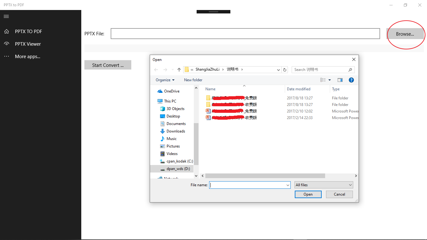Screen dimensions: 427x240
Task: Go up one folder level arrow
Action: pos(179,70)
